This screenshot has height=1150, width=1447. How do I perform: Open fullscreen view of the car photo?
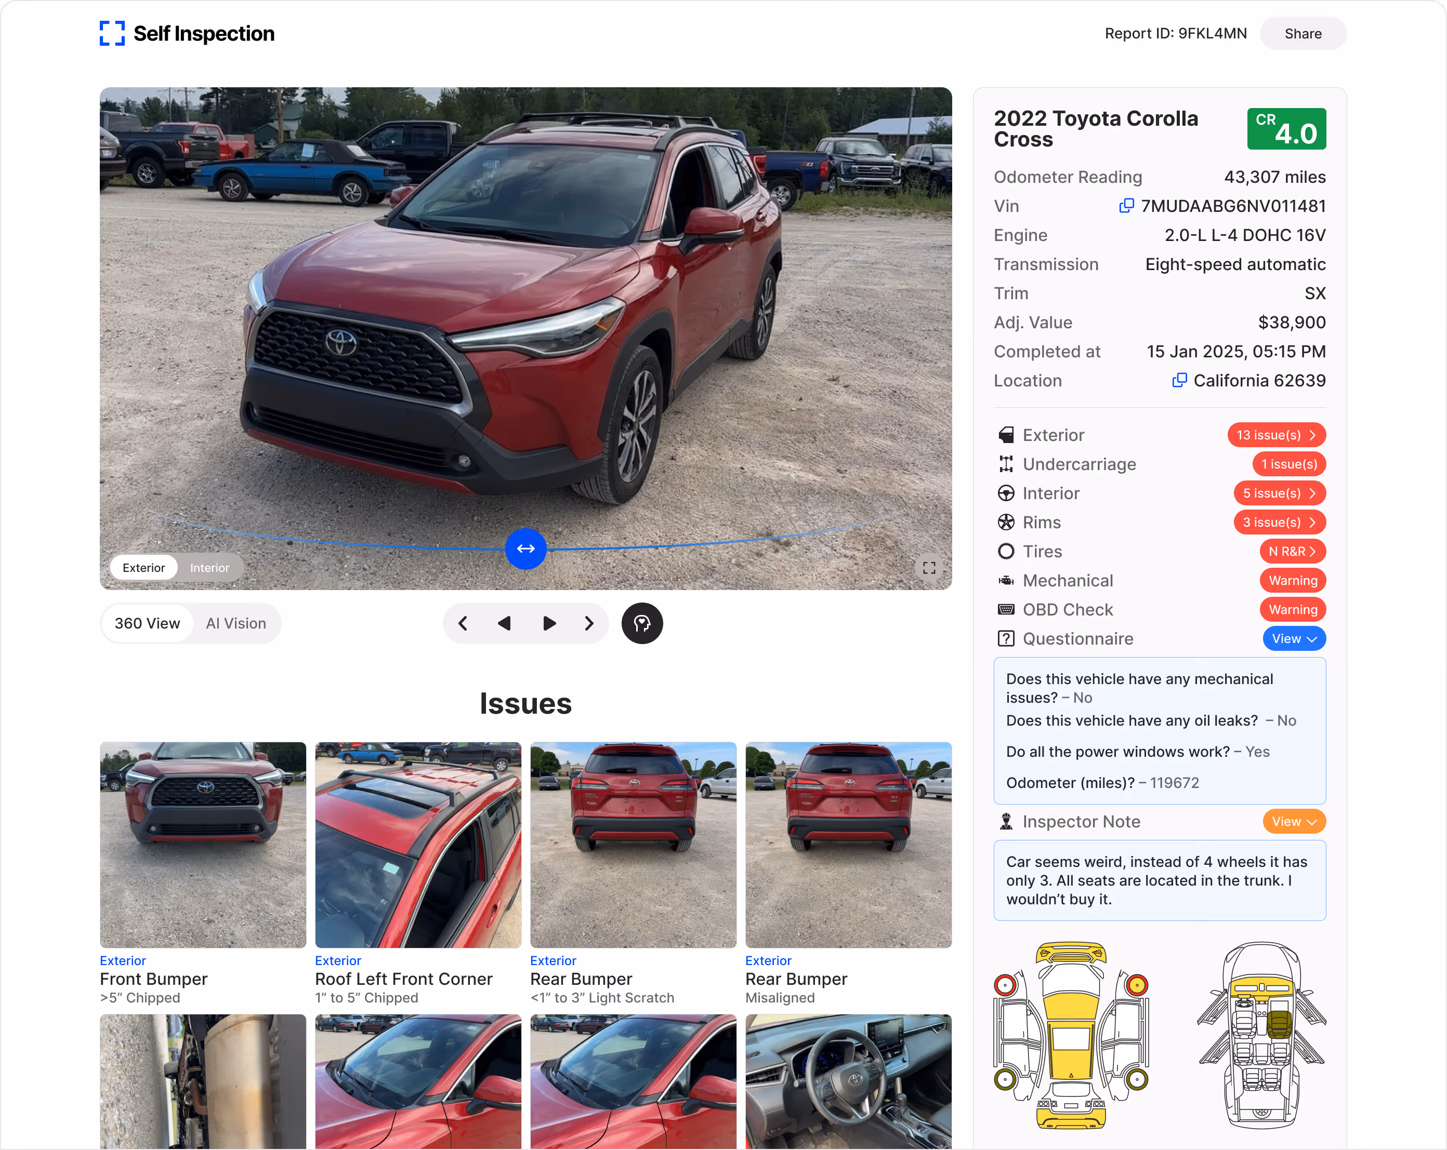(x=929, y=568)
